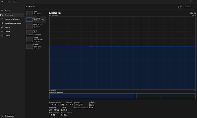Open the Procesos page
197x118 pixels.
[x=12, y=11]
